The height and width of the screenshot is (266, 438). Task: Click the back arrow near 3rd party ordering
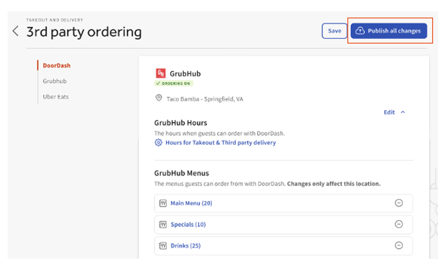pos(15,31)
